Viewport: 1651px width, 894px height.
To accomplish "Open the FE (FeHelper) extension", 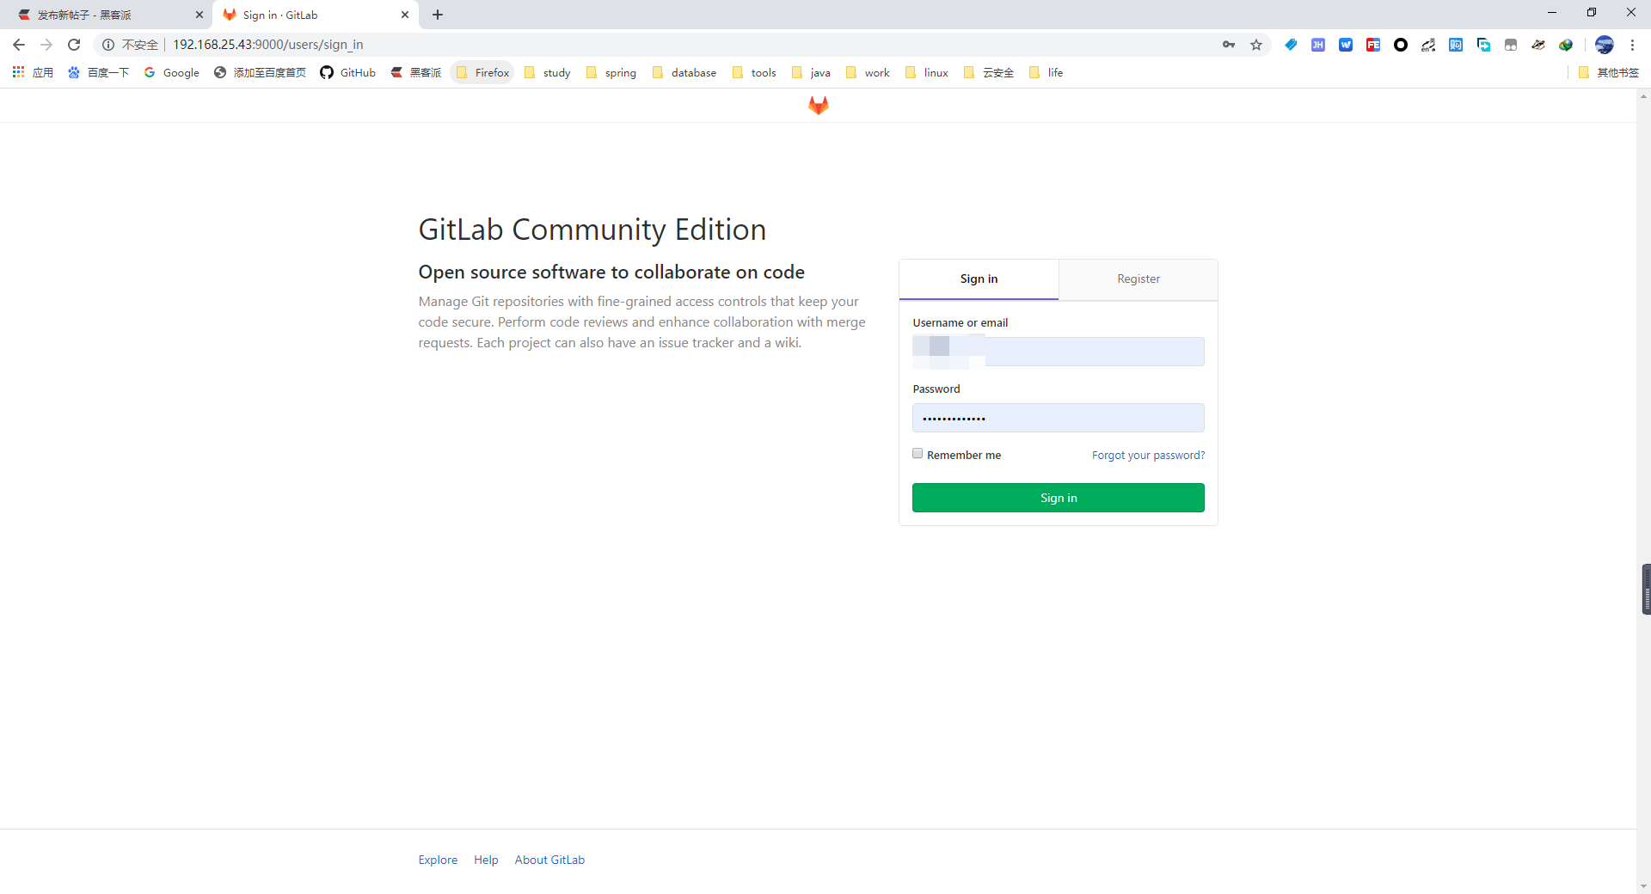I will tap(1373, 45).
